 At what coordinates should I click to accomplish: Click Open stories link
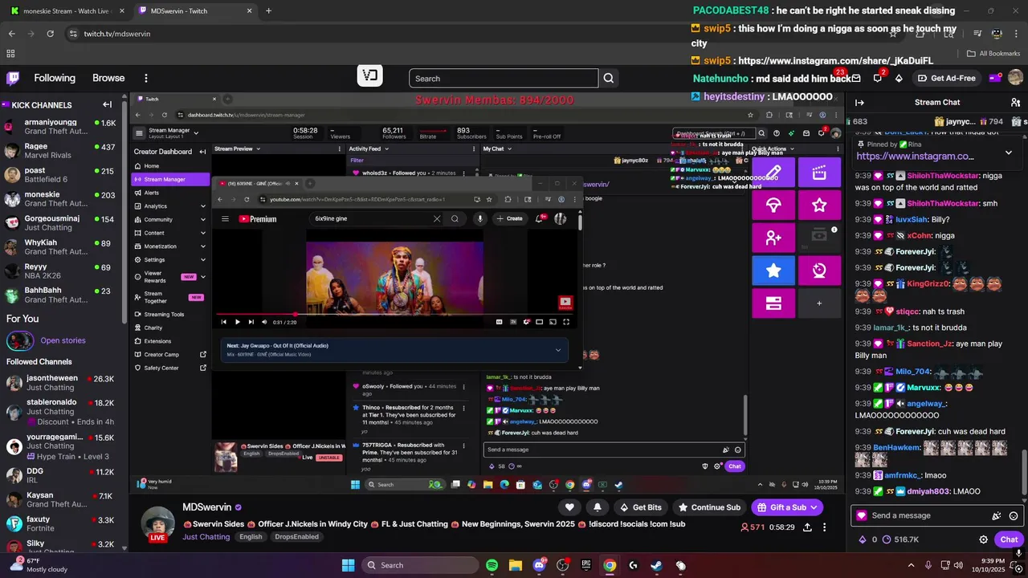tap(63, 340)
